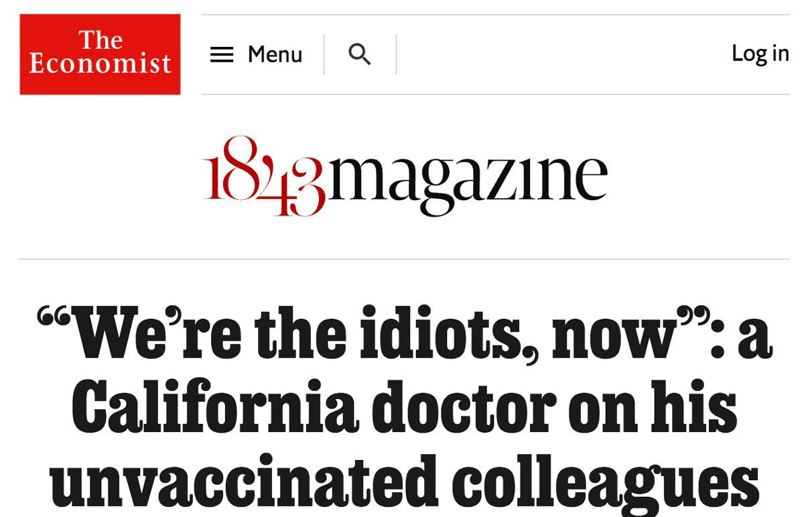Open site navigation with the hamburger icon
Image resolution: width=804 pixels, height=517 pixels.
click(221, 55)
